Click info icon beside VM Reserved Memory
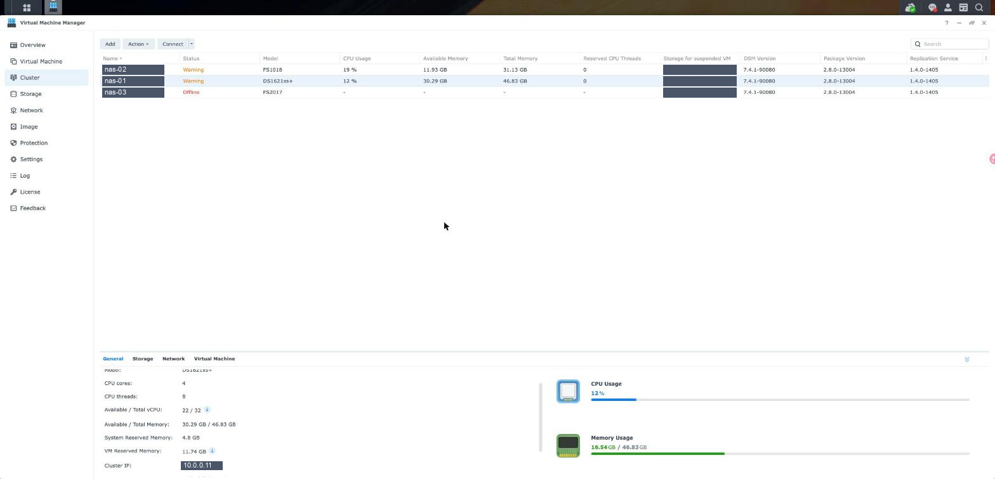The height and width of the screenshot is (479, 995). tap(212, 451)
